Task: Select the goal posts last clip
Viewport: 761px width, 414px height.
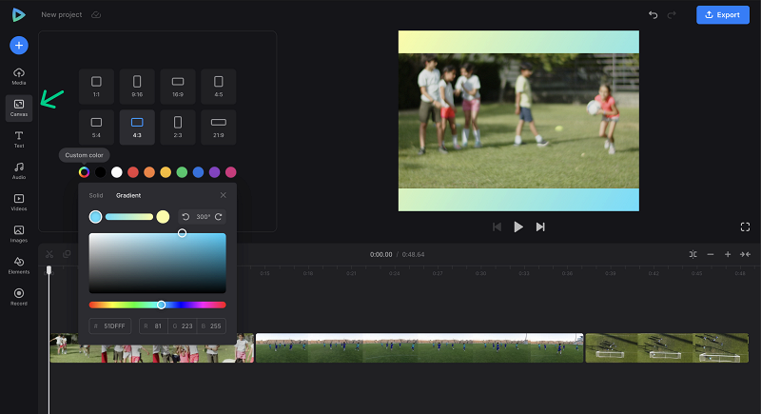Action: (667, 348)
